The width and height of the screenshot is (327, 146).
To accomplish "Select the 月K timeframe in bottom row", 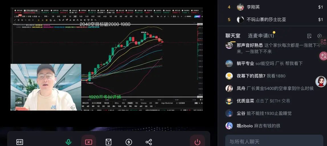I will click(x=125, y=106).
